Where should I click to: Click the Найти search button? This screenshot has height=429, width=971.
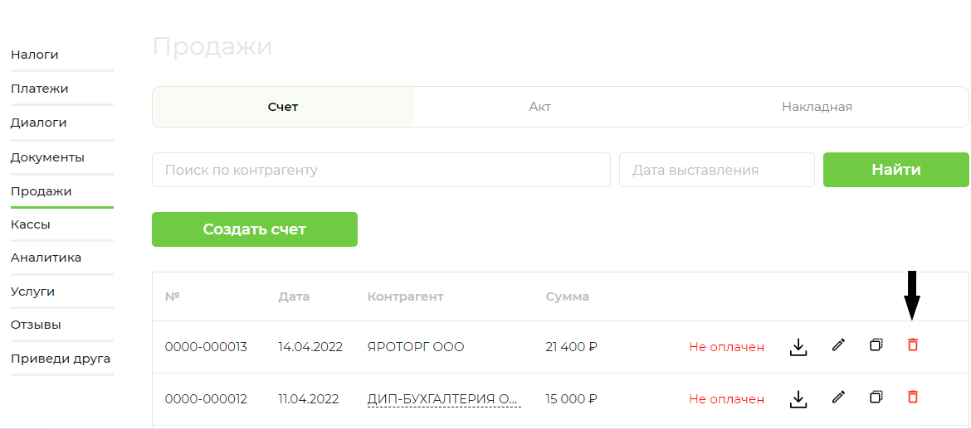click(896, 170)
